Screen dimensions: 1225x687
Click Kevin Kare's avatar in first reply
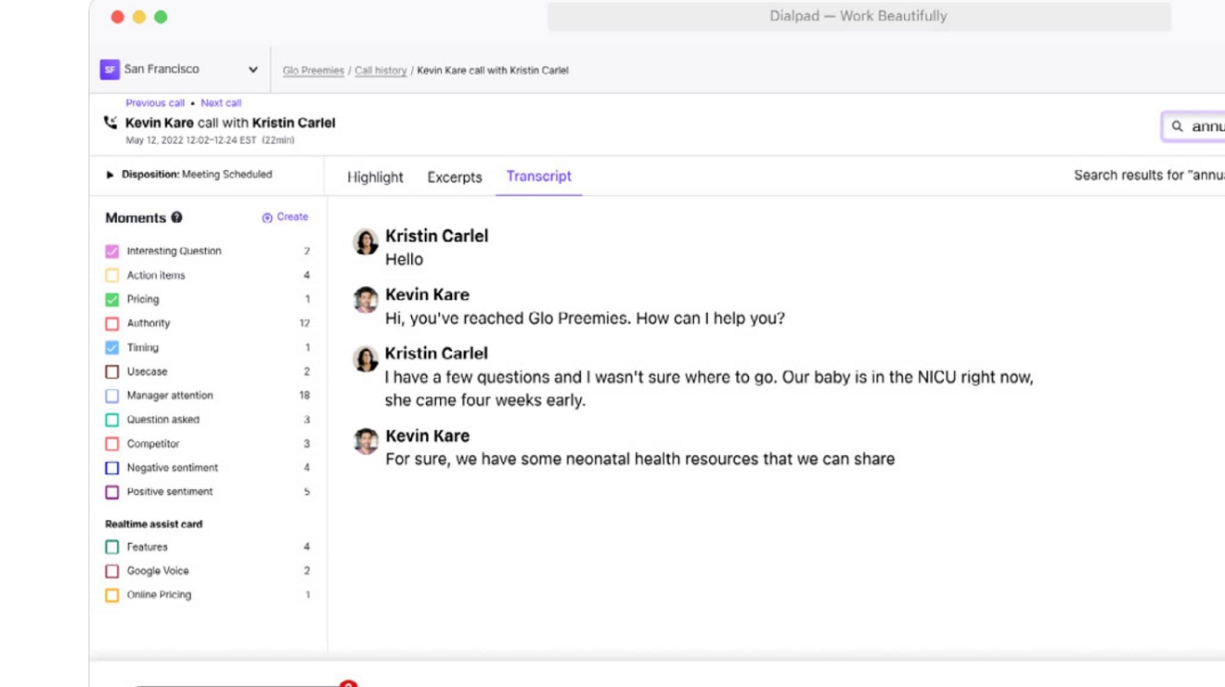tap(366, 300)
